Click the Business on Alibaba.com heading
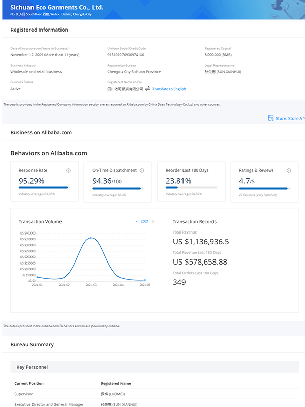 pyautogui.click(x=41, y=133)
